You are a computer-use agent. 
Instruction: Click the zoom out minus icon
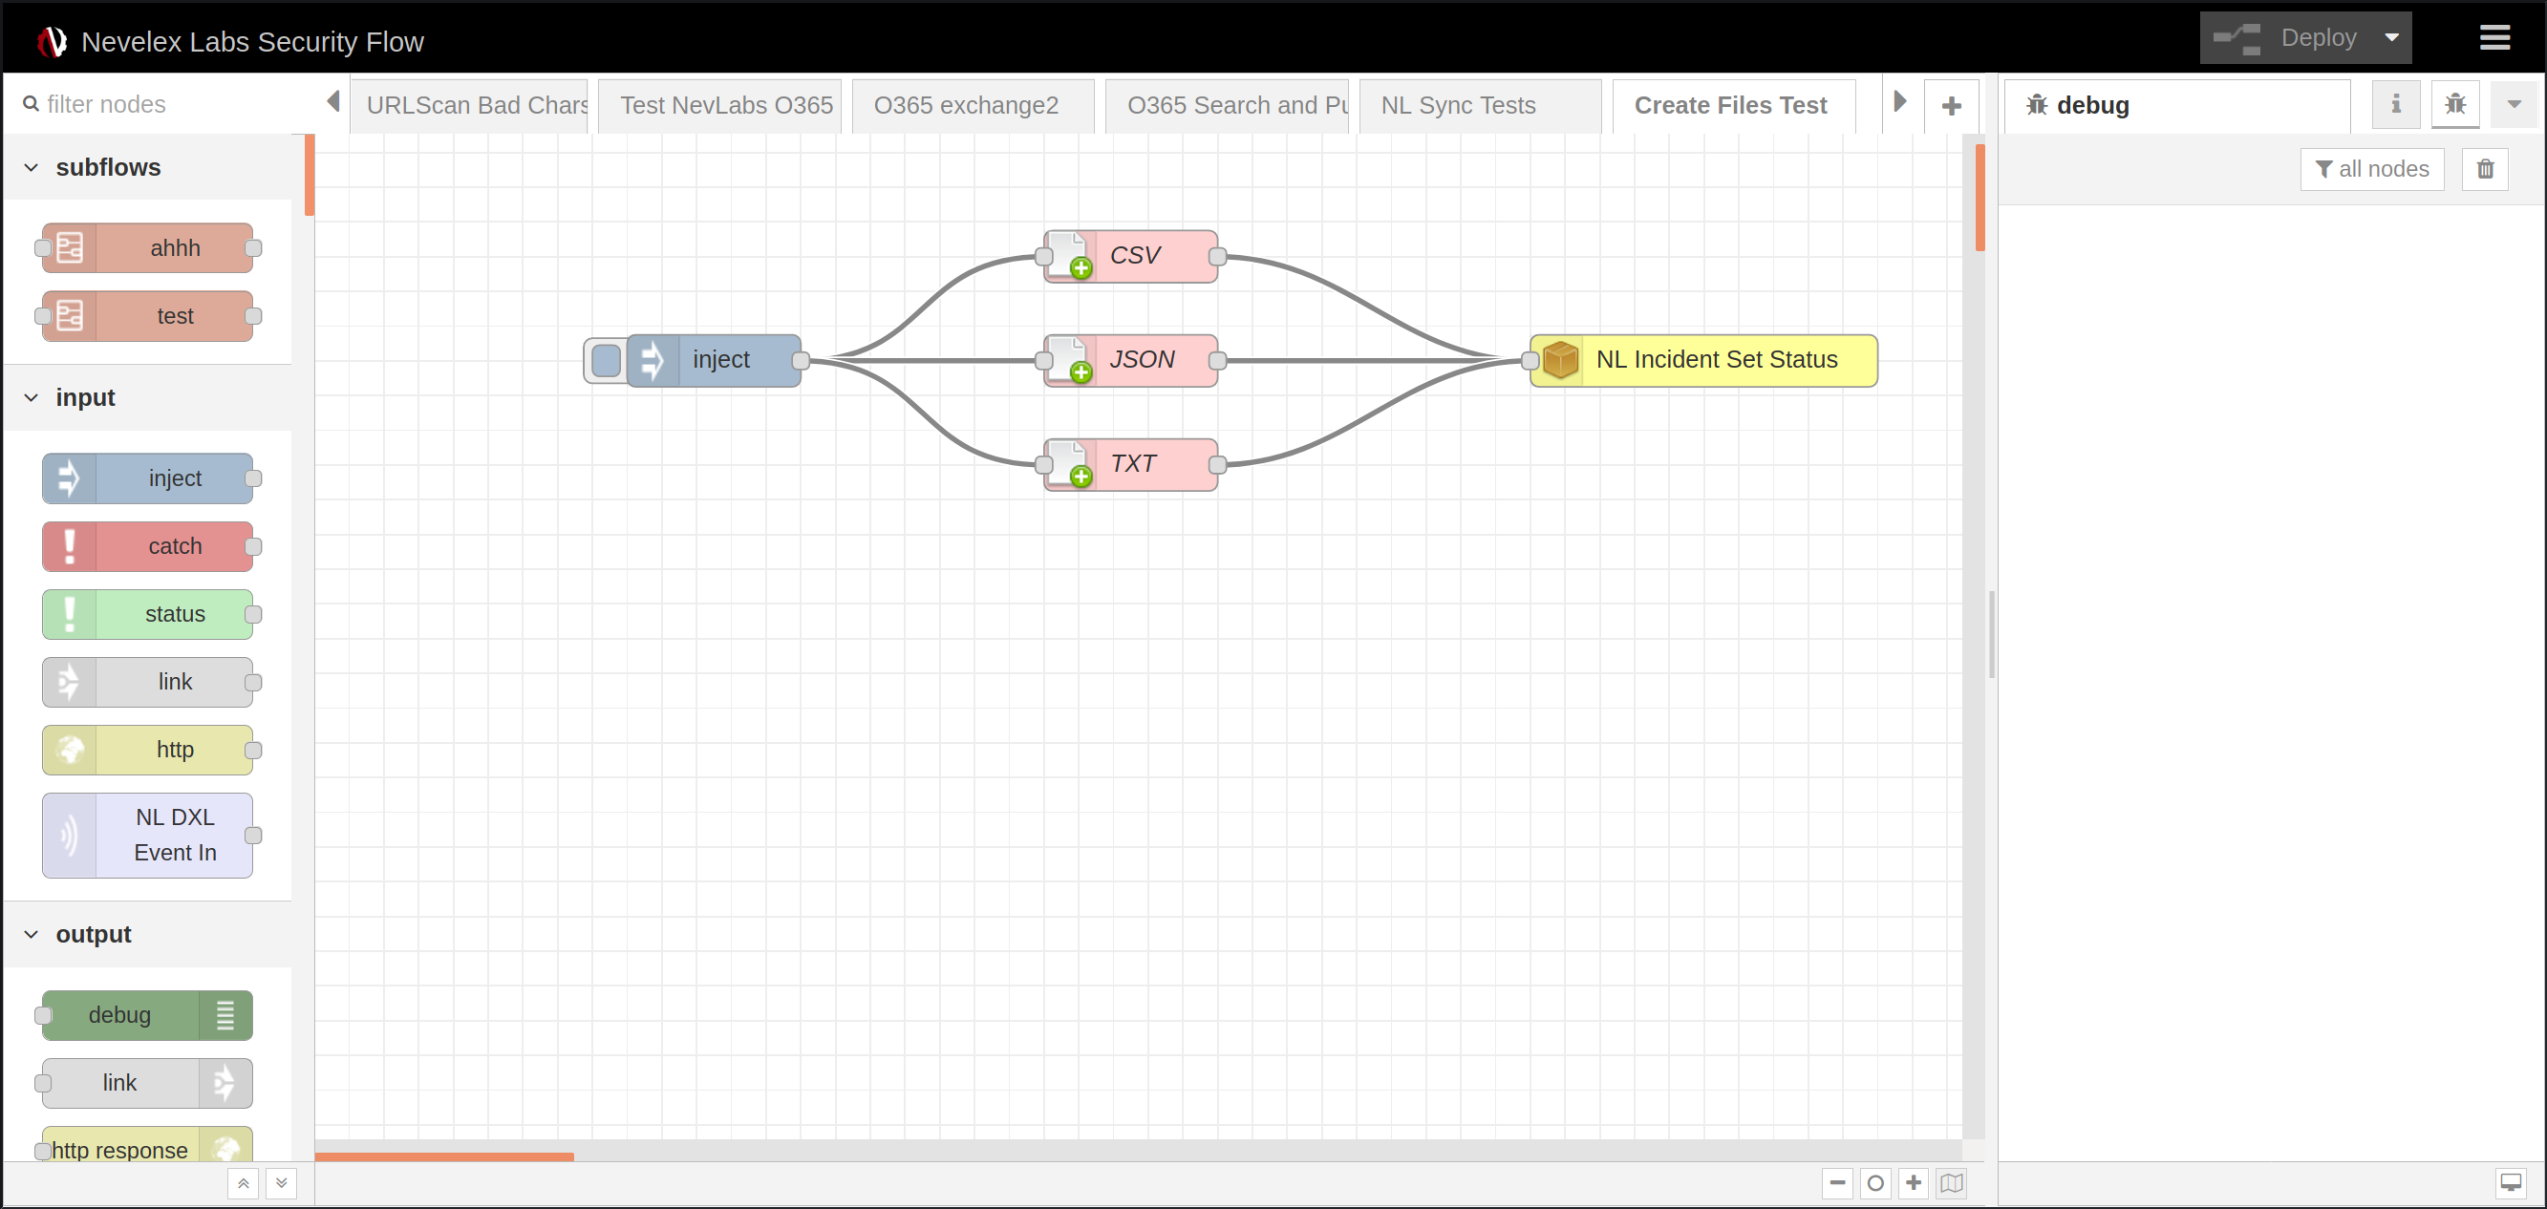coord(1837,1182)
